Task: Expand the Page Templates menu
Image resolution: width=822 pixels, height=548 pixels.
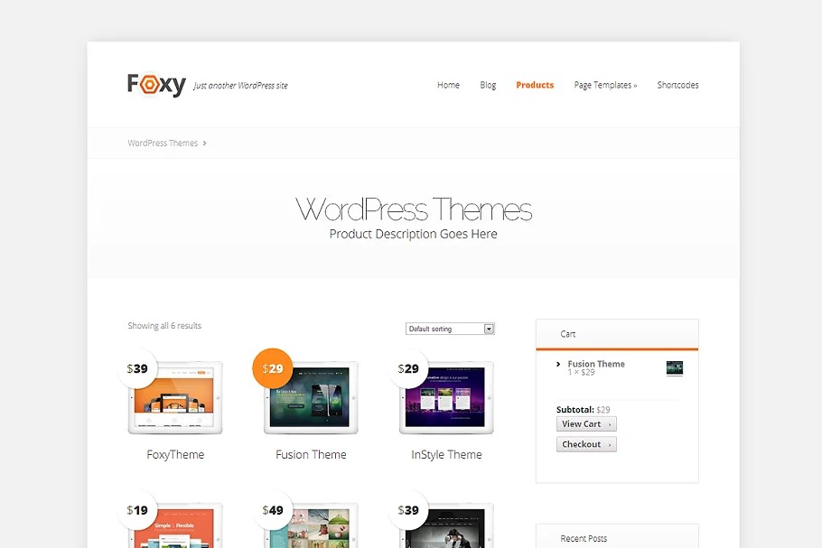Action: pos(605,85)
